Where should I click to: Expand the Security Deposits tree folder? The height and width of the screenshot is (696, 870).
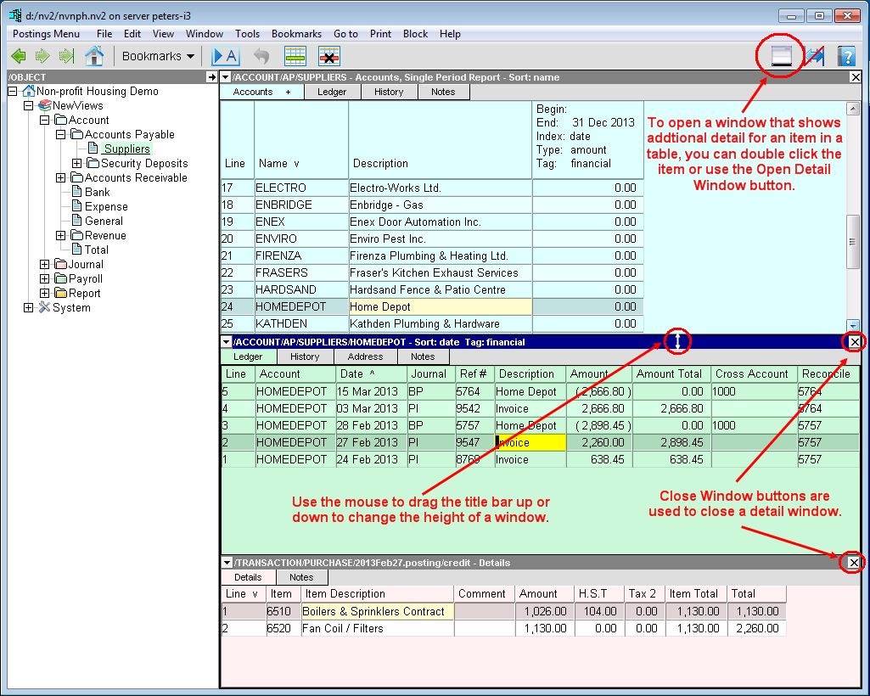tap(77, 164)
